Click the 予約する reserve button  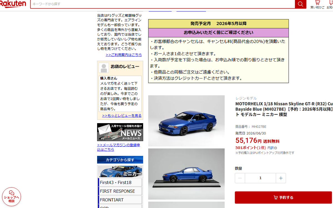[x=283, y=197]
